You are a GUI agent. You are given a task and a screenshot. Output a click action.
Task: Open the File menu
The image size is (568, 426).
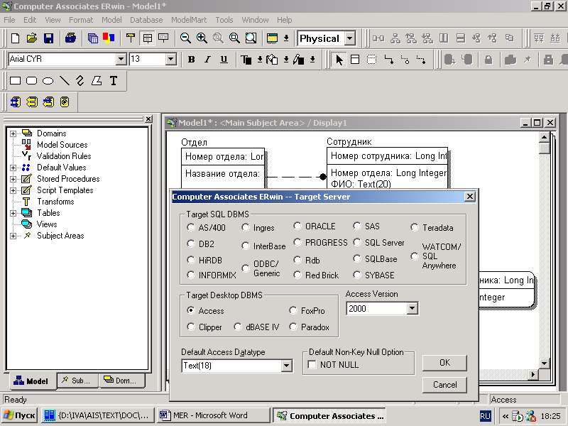[9, 20]
